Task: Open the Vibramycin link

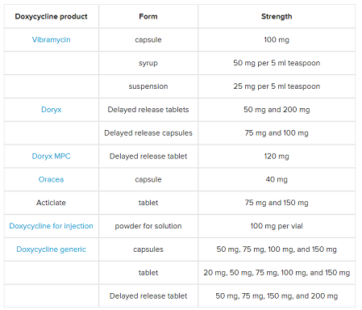Action: coord(51,40)
